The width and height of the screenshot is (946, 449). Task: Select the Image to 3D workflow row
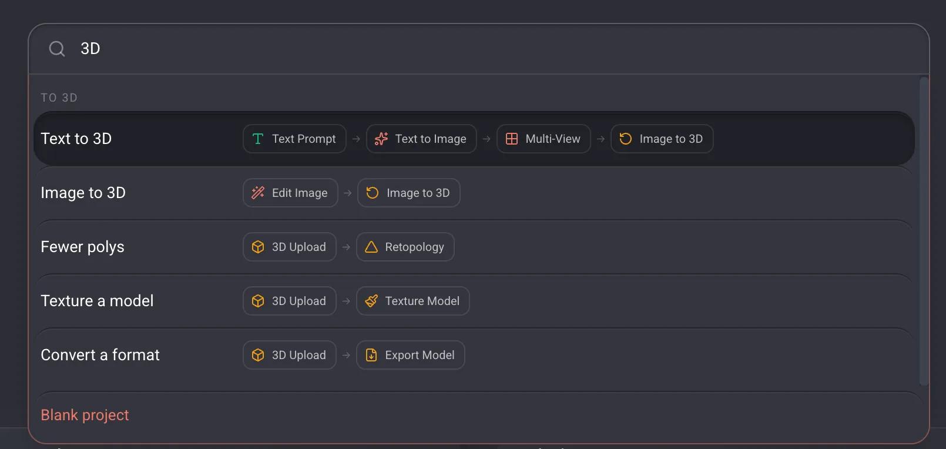474,193
